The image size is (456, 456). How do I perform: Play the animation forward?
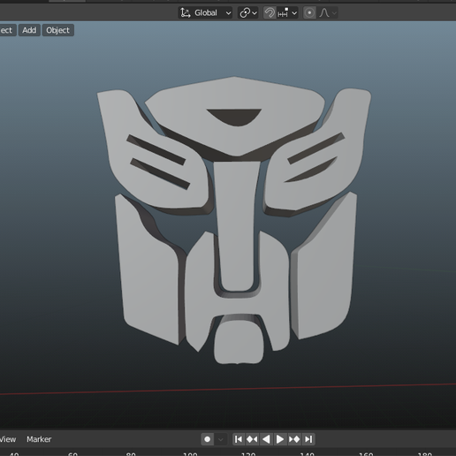tap(280, 439)
